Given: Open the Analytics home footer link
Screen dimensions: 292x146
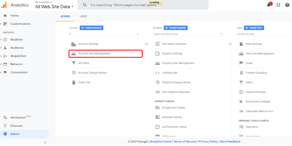Looking at the screenshot, I should pos(161,142).
